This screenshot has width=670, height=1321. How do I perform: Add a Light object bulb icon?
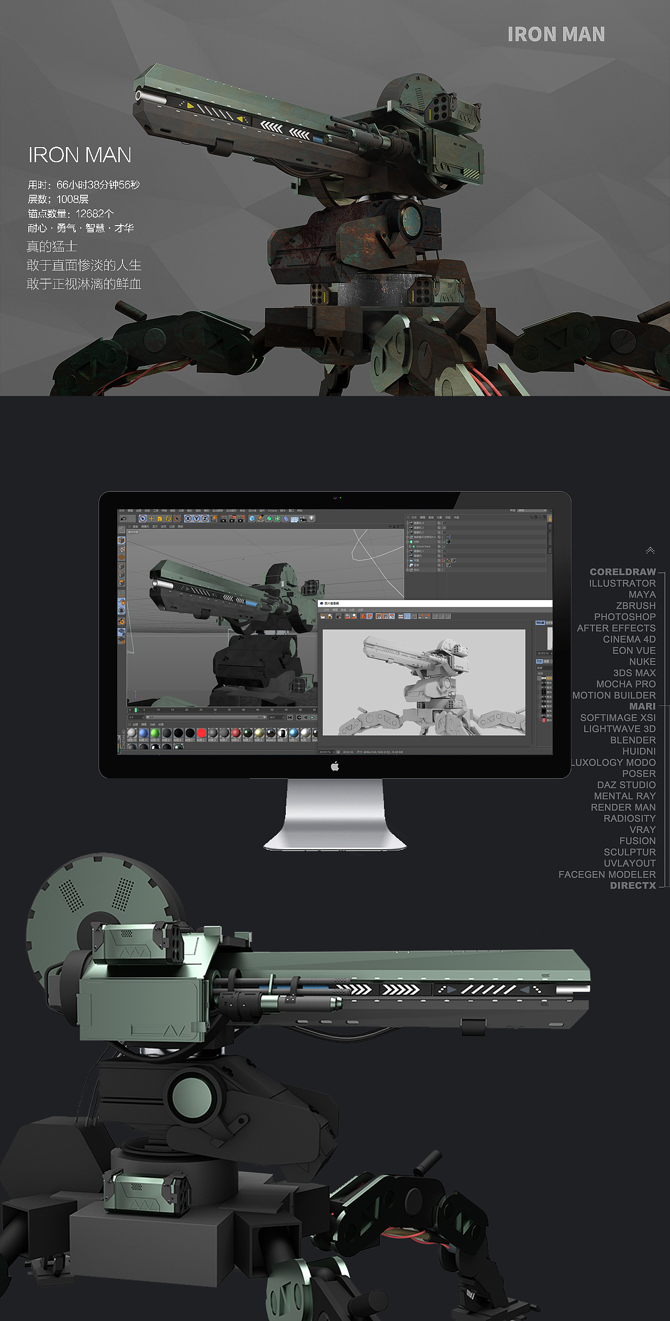coord(311,519)
